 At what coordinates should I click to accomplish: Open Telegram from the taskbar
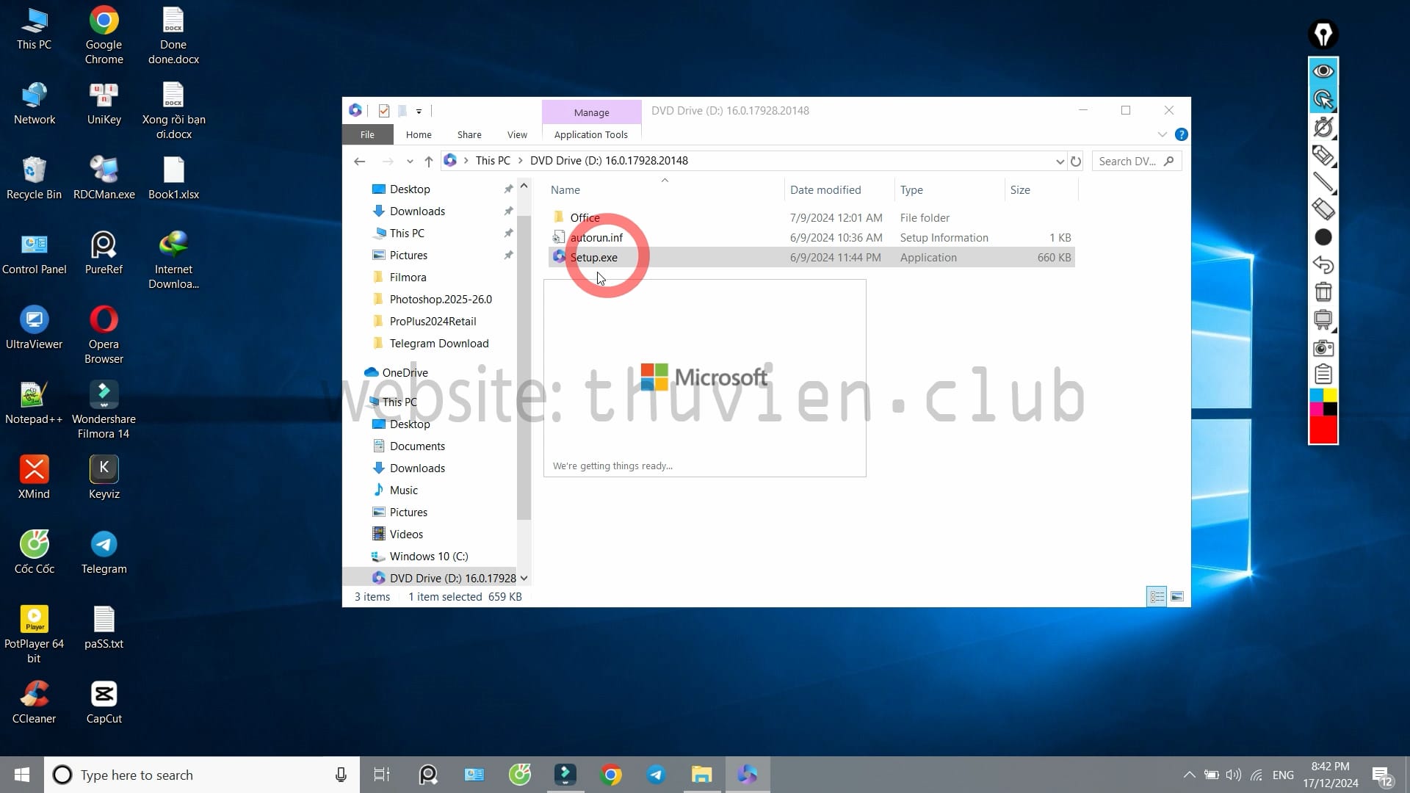coord(656,775)
